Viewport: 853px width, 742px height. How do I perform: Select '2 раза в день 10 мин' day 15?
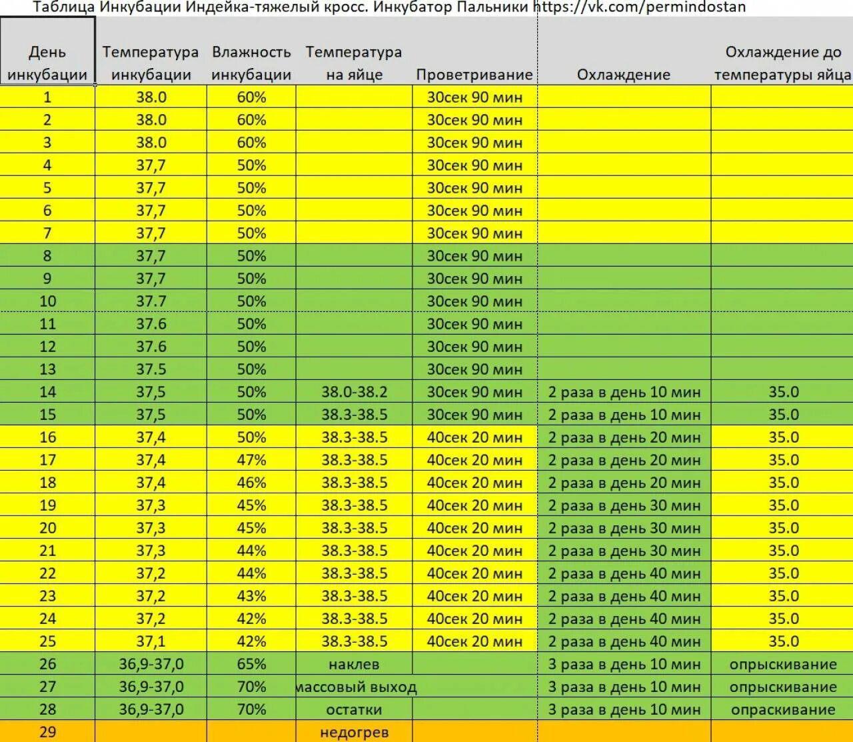point(624,415)
